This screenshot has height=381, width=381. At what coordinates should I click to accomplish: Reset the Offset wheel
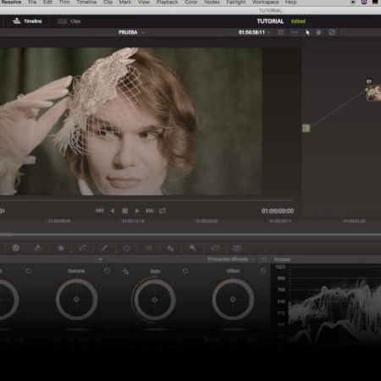click(x=263, y=271)
